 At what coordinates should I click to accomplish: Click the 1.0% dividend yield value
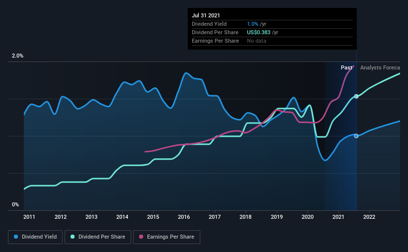point(252,24)
